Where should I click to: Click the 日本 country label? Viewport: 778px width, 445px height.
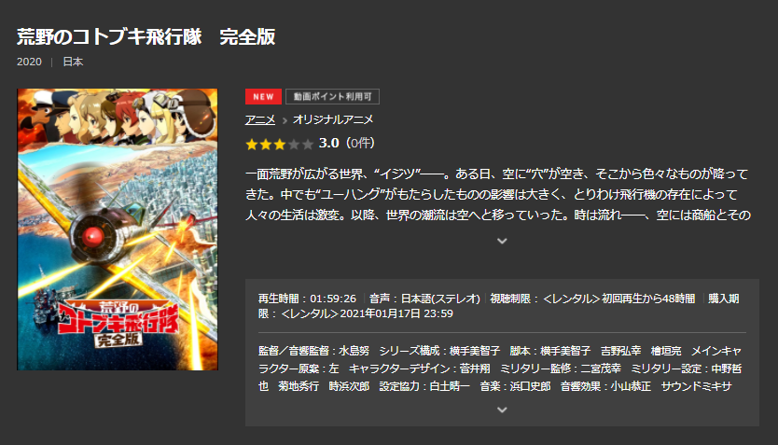[x=73, y=62]
